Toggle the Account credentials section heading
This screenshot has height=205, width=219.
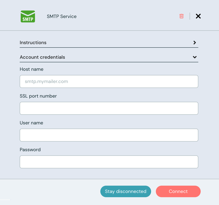(x=42, y=57)
